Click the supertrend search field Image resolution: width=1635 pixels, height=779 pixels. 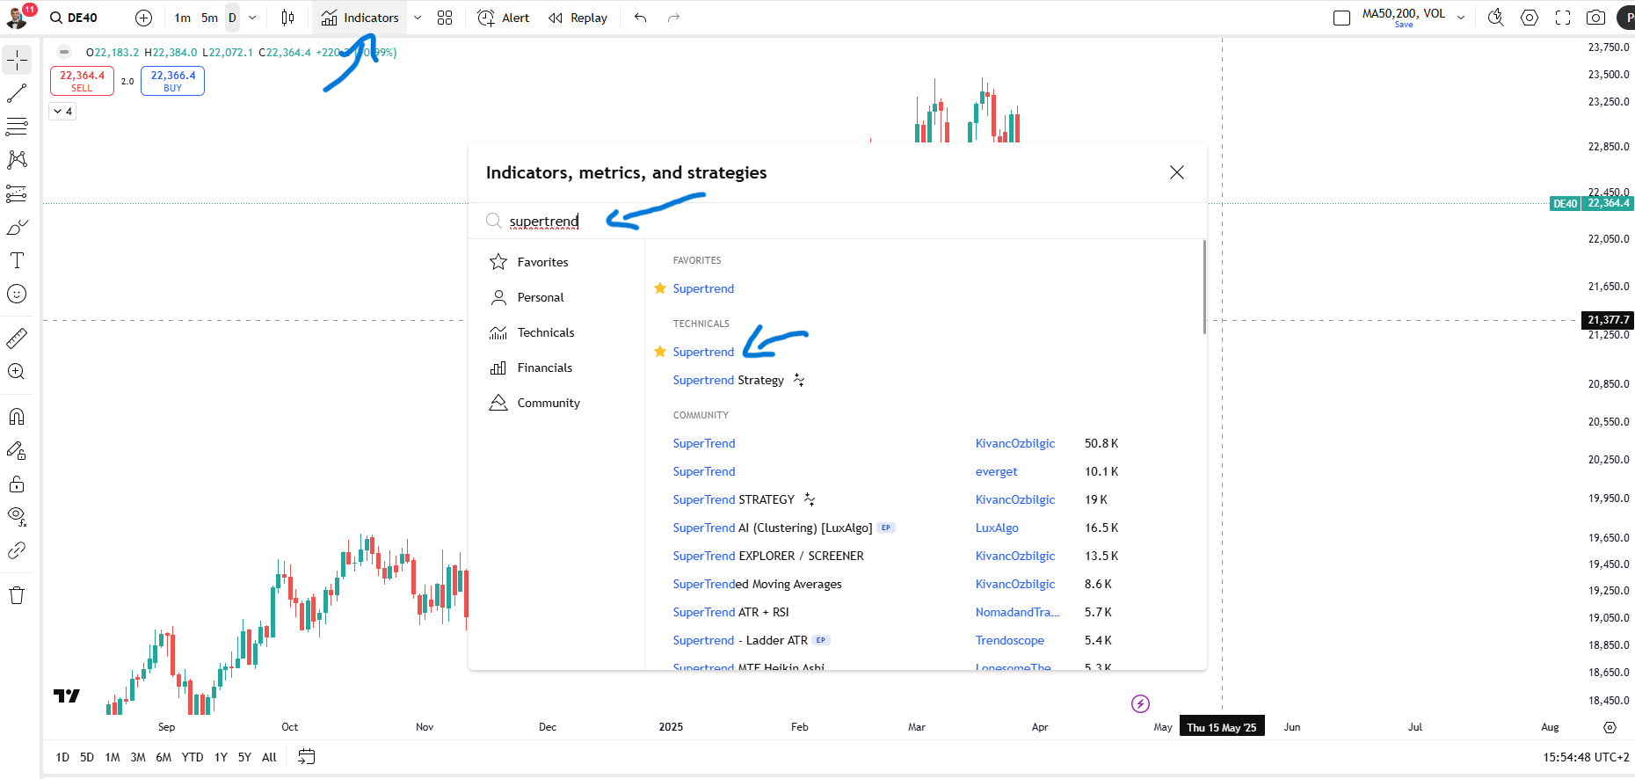coord(837,221)
